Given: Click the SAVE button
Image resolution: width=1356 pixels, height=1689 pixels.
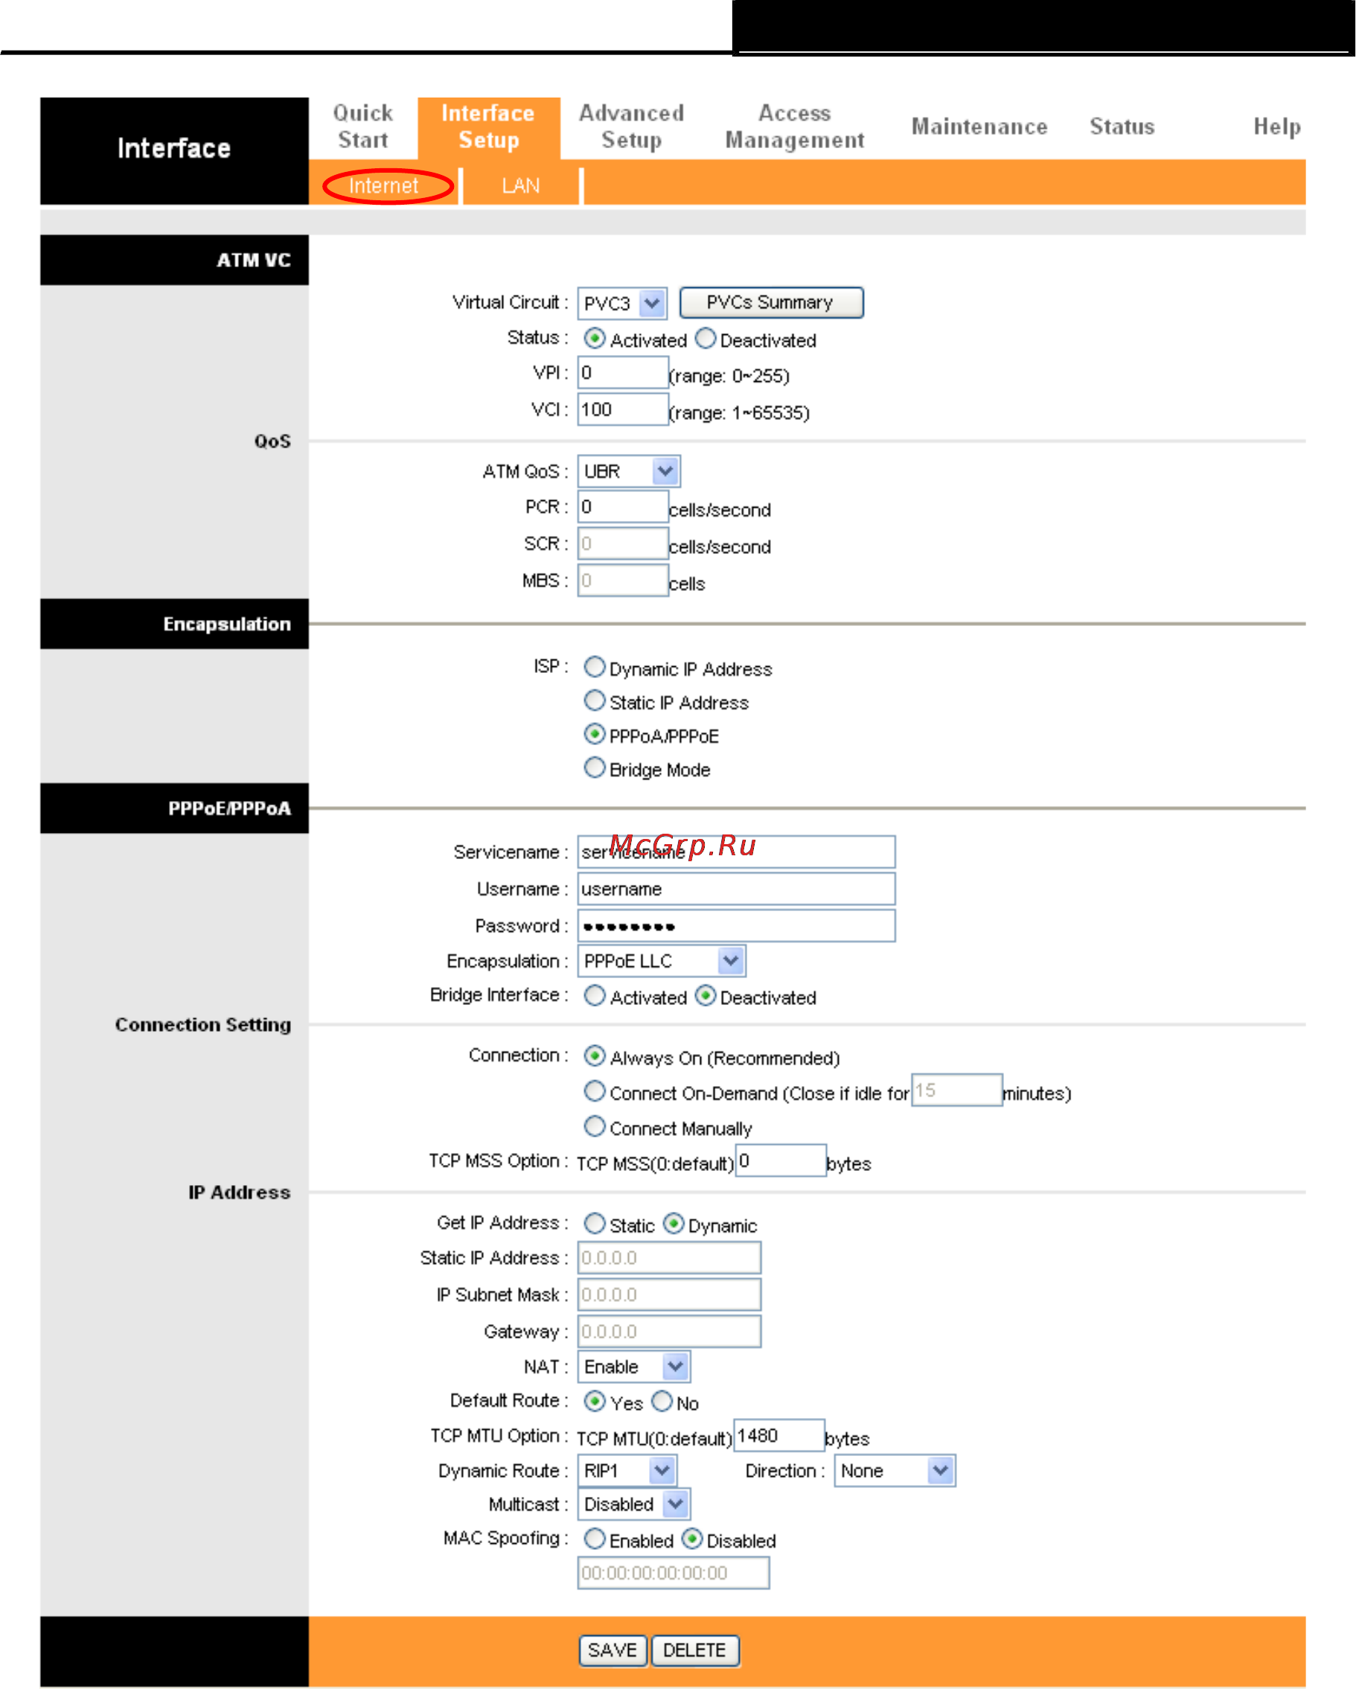Looking at the screenshot, I should 613,1650.
